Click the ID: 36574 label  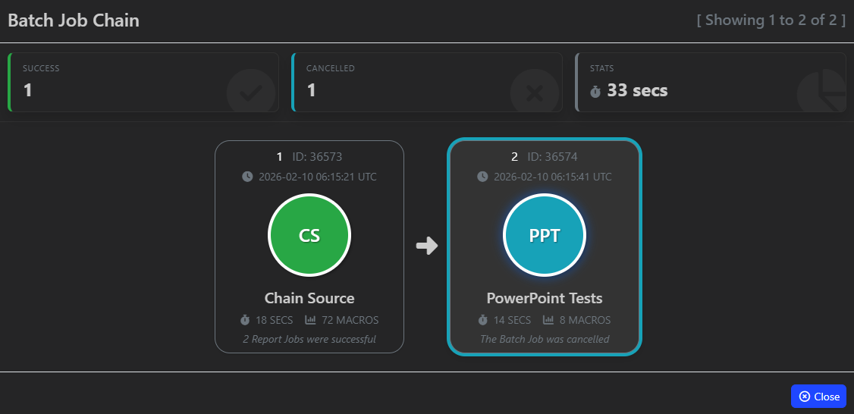point(552,157)
